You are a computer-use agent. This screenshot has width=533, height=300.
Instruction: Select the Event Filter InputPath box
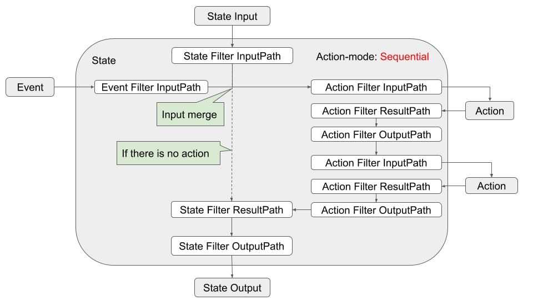point(151,87)
